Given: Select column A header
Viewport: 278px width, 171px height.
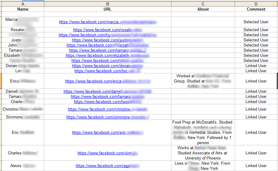Looking at the screenshot, I should click(23, 4).
